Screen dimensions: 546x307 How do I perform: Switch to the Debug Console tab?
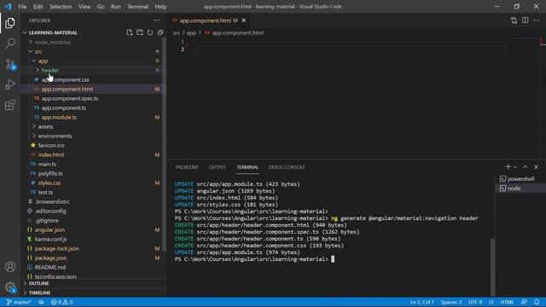pyautogui.click(x=287, y=167)
